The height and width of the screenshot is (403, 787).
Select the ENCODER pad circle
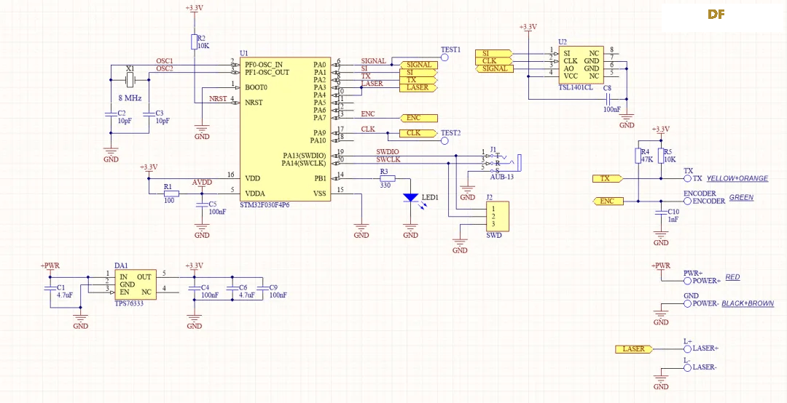(x=688, y=201)
